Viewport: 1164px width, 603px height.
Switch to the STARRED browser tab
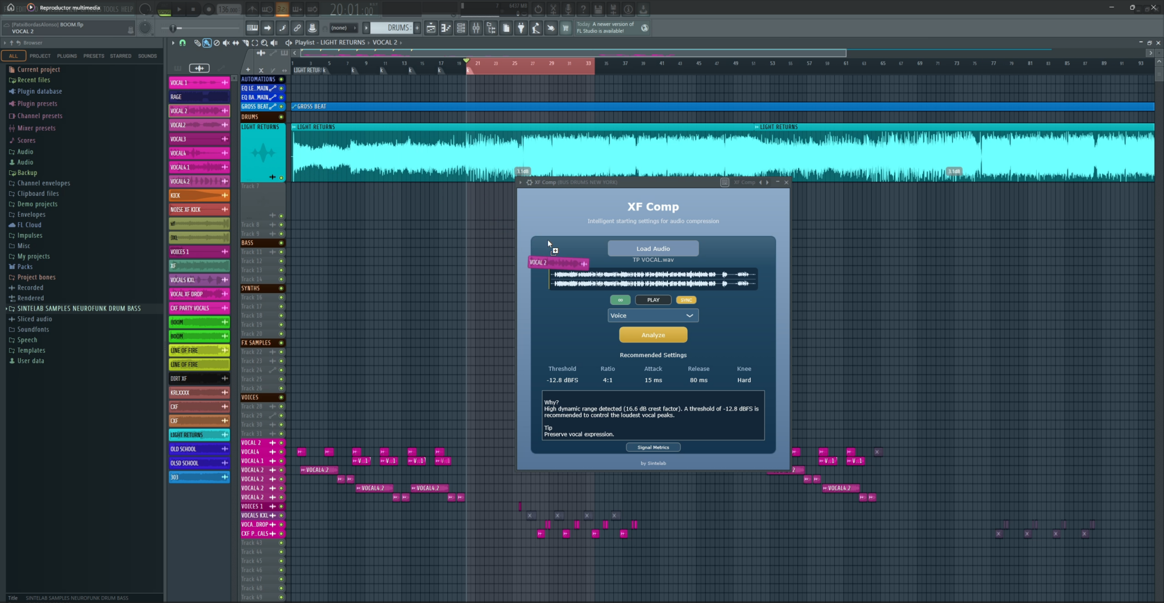(x=120, y=56)
